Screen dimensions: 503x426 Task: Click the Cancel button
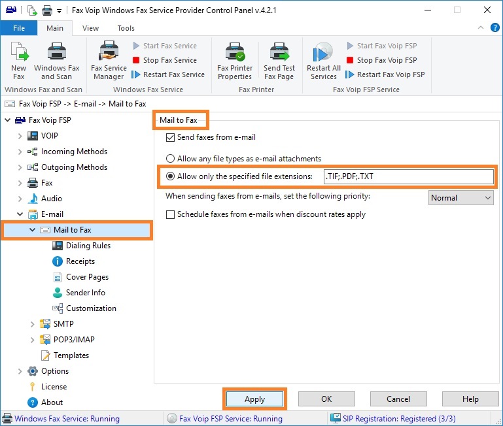pyautogui.click(x=398, y=399)
